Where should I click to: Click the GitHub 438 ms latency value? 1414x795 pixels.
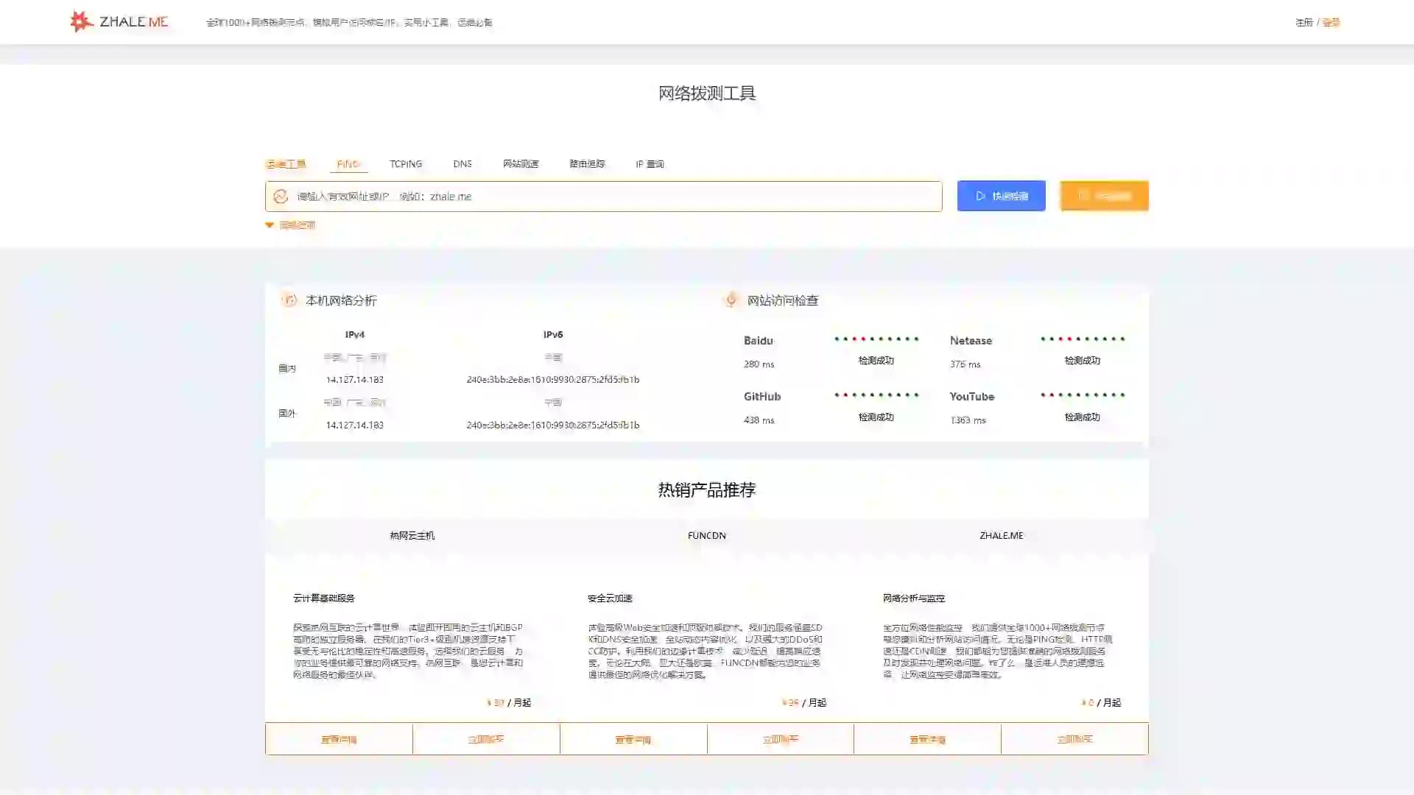[759, 420]
